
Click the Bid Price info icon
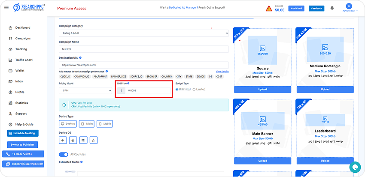tap(128, 83)
